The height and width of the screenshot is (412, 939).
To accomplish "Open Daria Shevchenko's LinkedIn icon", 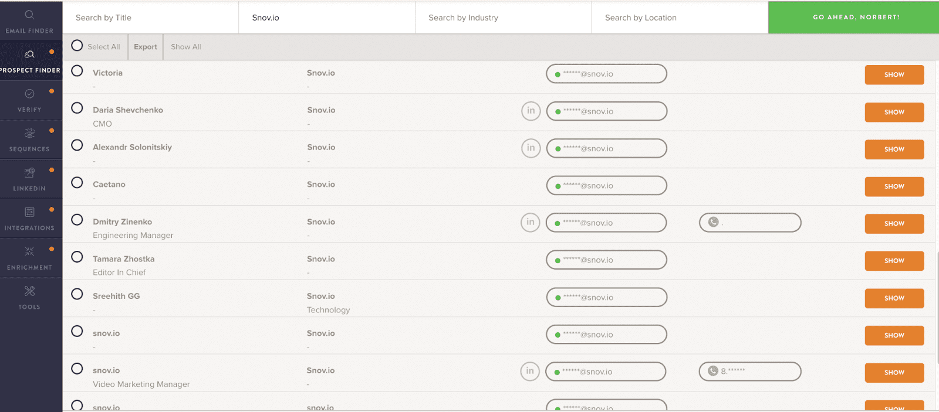I will pyautogui.click(x=531, y=111).
